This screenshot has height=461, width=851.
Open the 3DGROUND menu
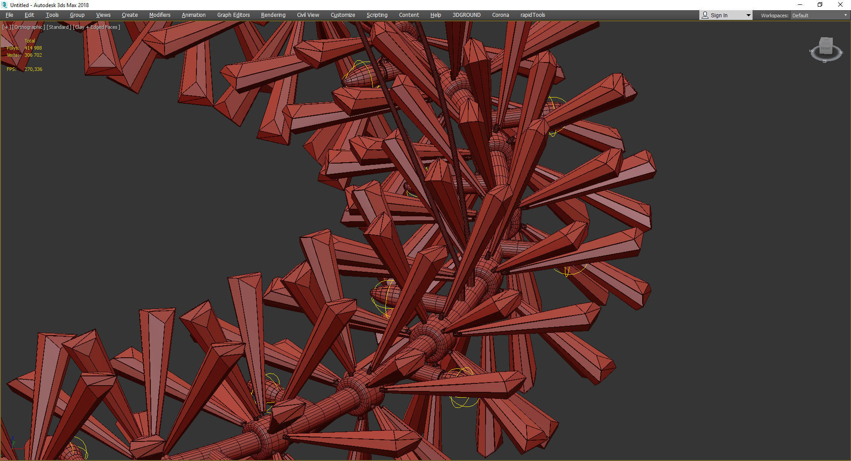tap(467, 15)
